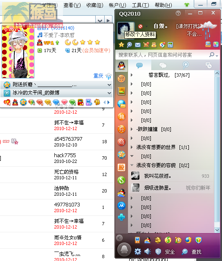This screenshot has width=222, height=261.
Task: Expand the 誓言飘过 [37/67] group
Action: (132, 75)
